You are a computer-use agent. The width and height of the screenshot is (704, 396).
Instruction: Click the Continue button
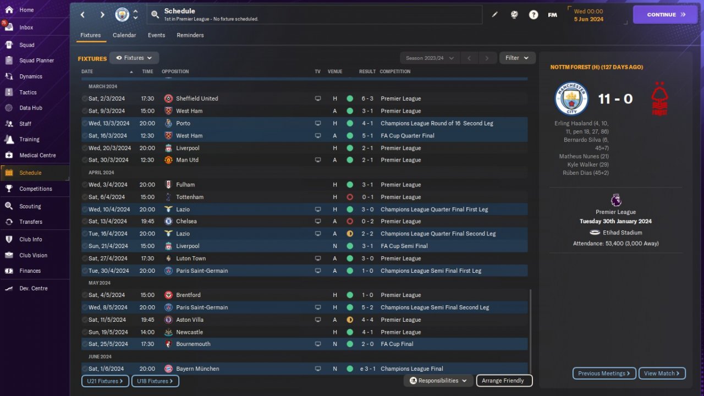[666, 15]
